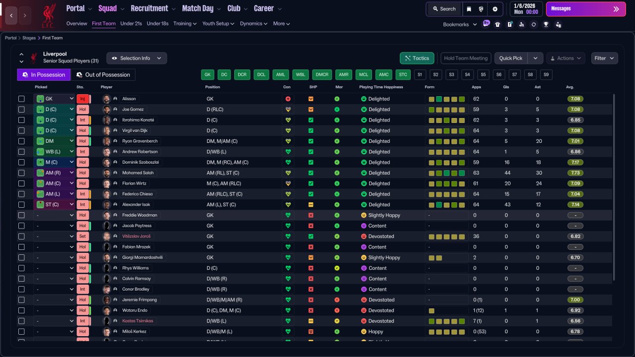The width and height of the screenshot is (635, 357).
Task: Open Ryan Gravenberch's DM picked dropdown
Action: pos(55,141)
